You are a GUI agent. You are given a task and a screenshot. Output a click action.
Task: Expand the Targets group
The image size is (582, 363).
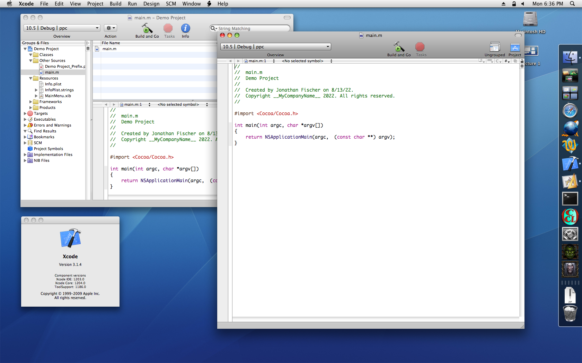pyautogui.click(x=25, y=113)
